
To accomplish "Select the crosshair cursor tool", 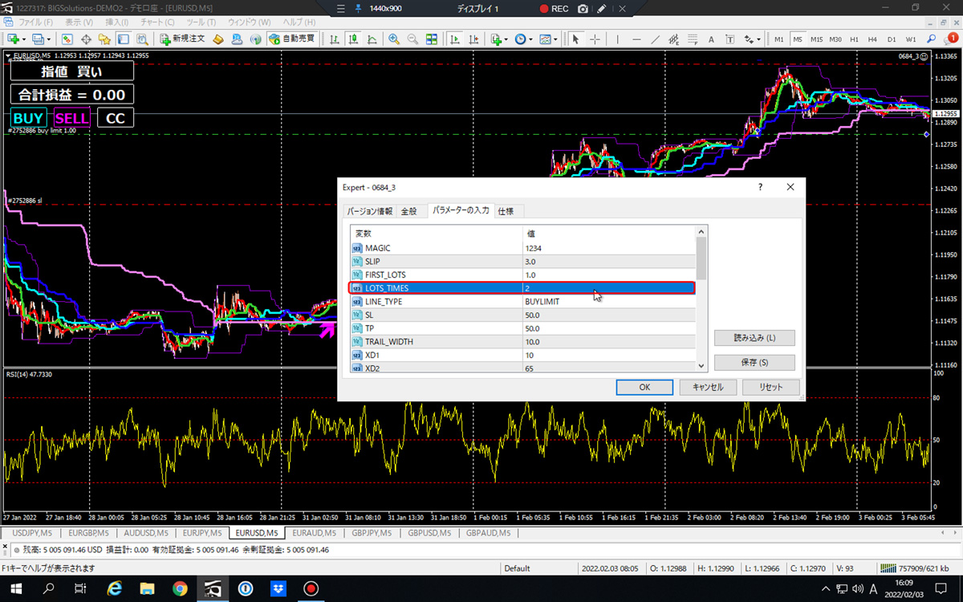I will pos(595,39).
